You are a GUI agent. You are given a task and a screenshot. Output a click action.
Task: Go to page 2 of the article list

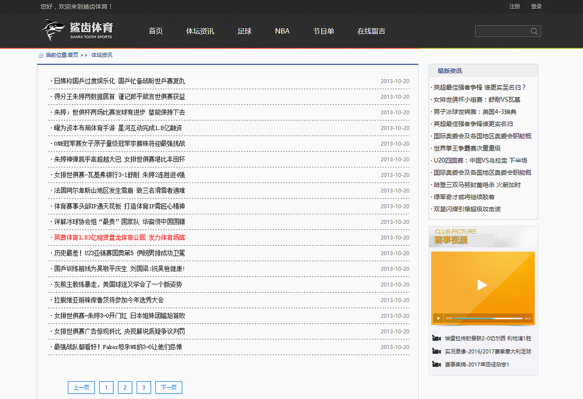[x=125, y=387]
